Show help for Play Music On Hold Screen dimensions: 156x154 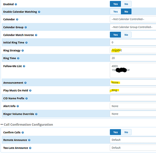30,91
